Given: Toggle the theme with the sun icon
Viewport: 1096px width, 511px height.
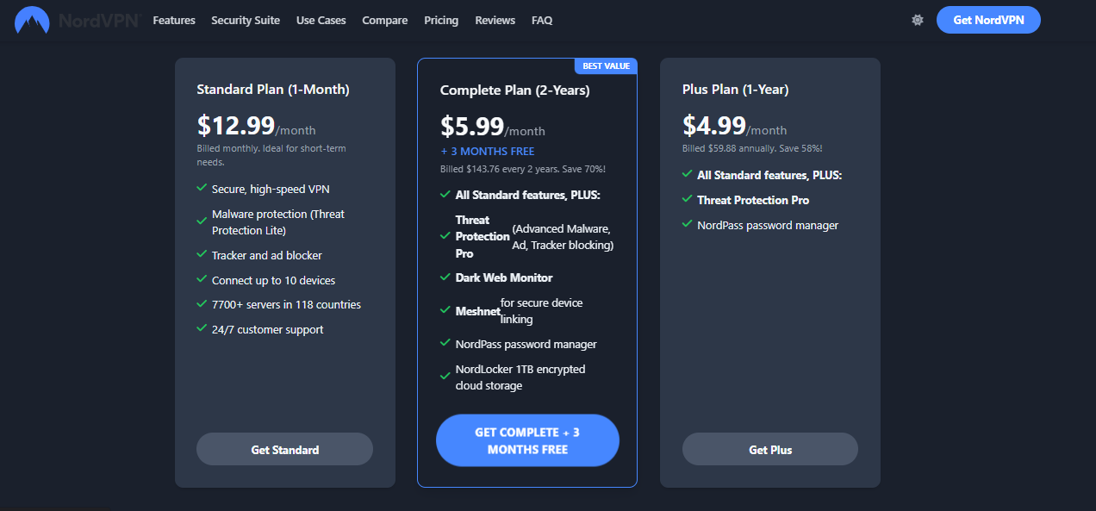Looking at the screenshot, I should (x=918, y=20).
